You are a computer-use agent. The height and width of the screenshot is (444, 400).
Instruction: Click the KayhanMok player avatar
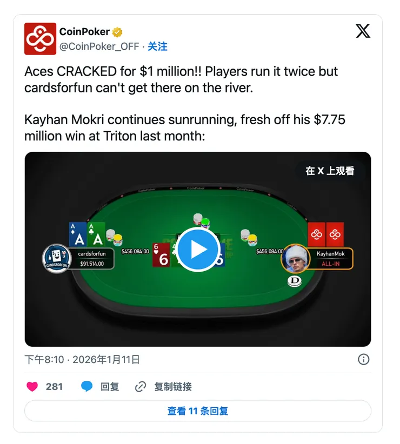coord(296,258)
